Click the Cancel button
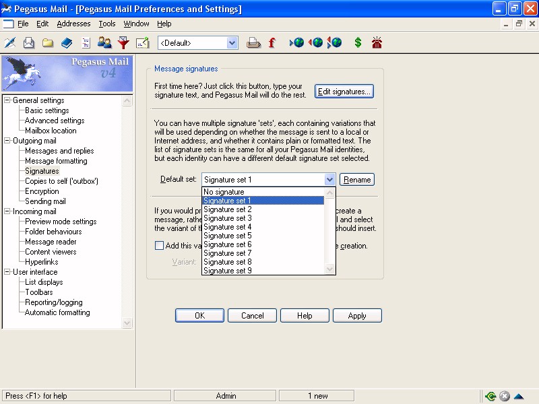539x404 pixels. 252,315
